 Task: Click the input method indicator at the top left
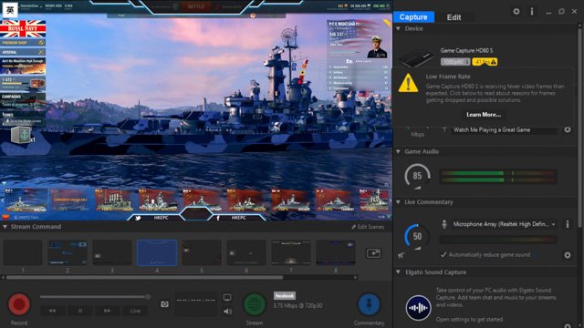tap(10, 10)
